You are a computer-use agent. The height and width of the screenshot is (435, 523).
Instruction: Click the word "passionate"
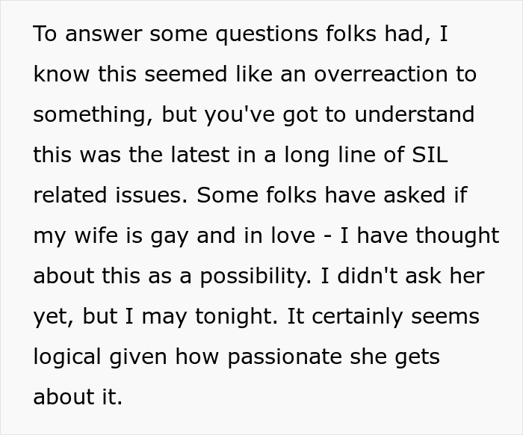(285, 357)
